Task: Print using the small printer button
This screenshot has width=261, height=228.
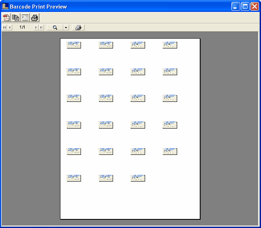Action: (79, 28)
